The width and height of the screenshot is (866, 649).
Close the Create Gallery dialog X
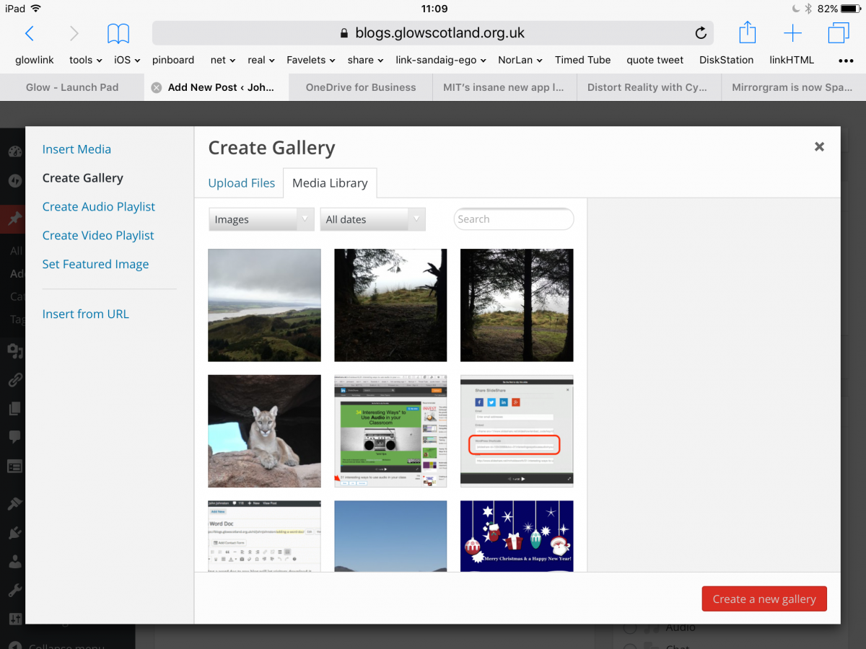click(819, 146)
